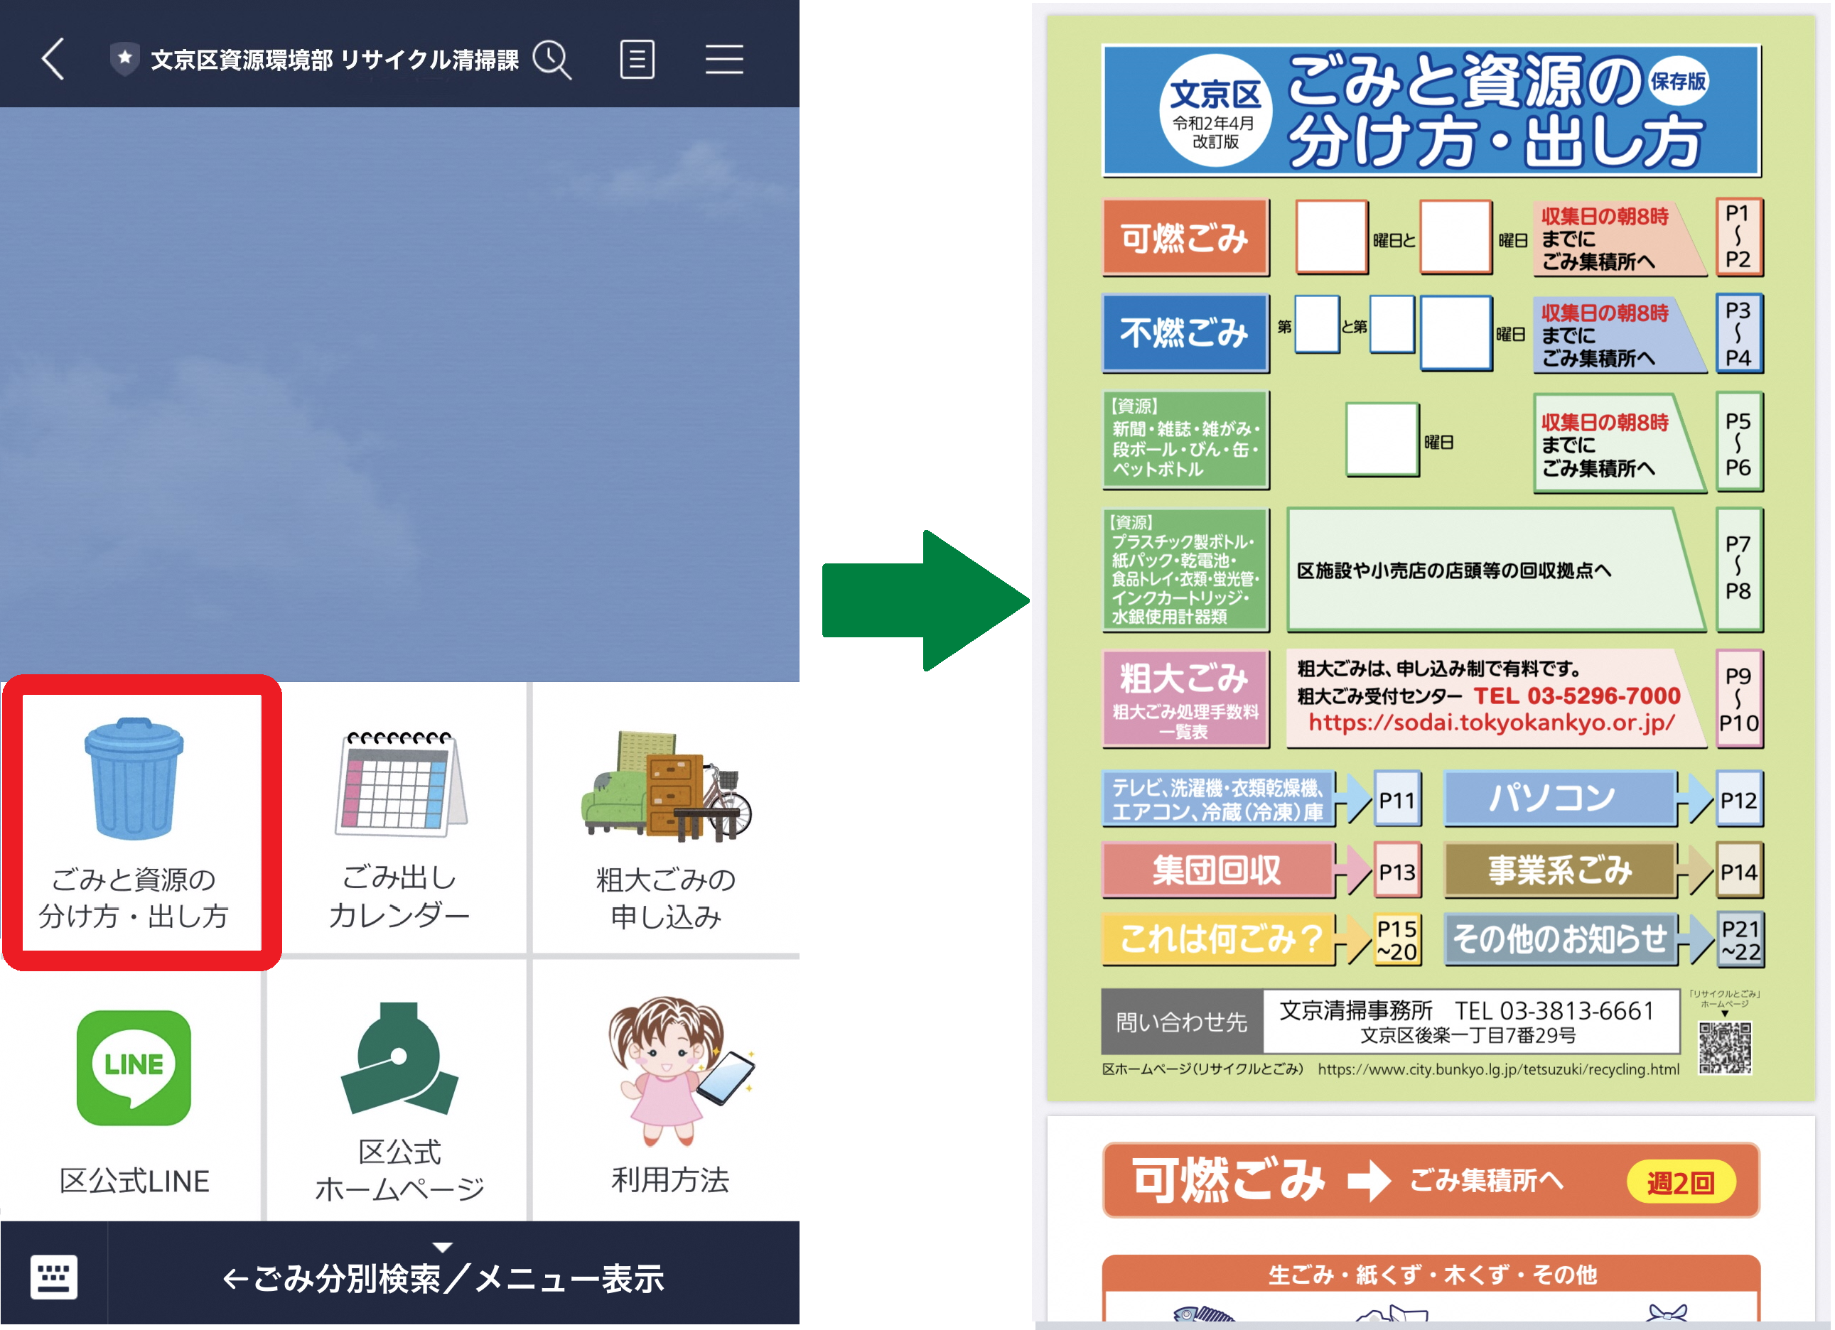Click the ごみと資源の分け方・出し方 title banner

1432,111
